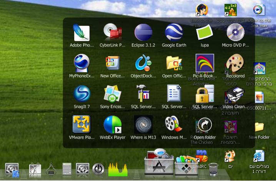
Task: Open the DSC00711... image file on desktop
Action: click(x=259, y=98)
